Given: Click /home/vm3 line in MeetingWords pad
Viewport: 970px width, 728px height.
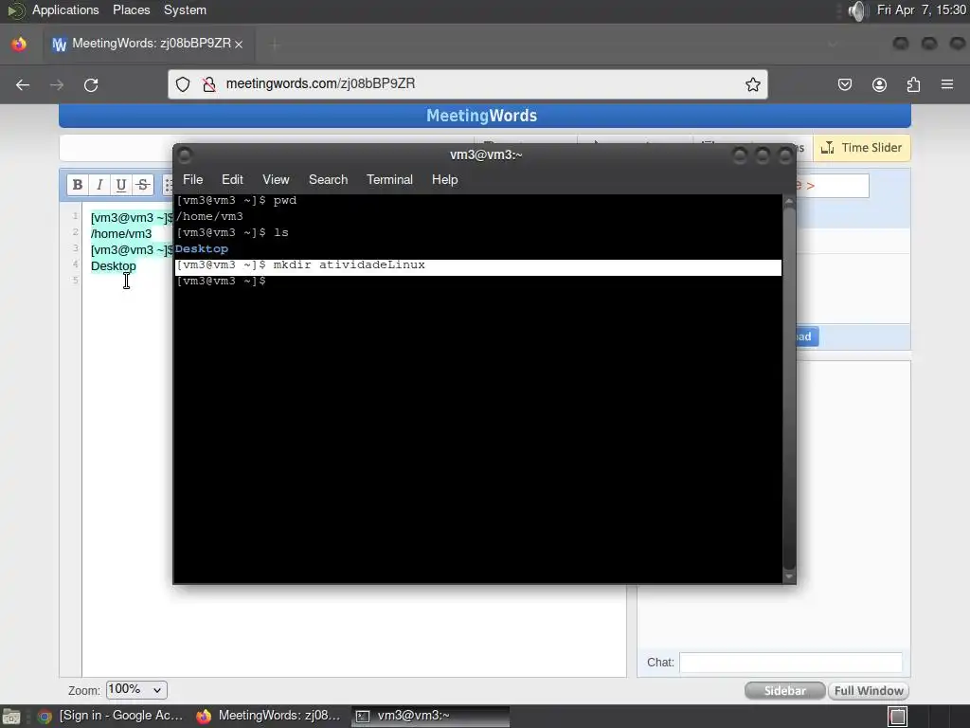Looking at the screenshot, I should click(121, 234).
